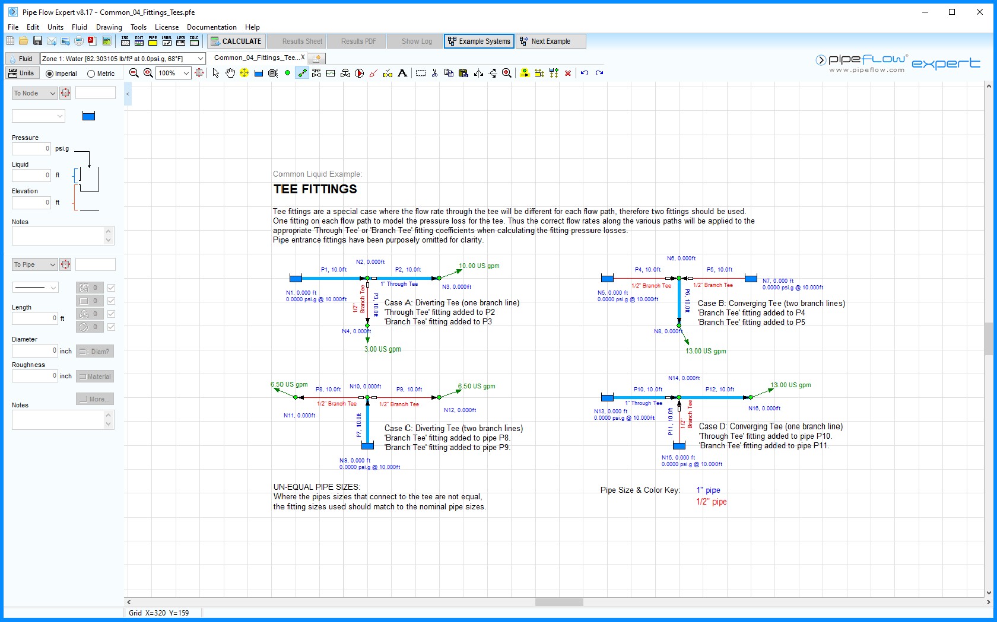Select the green Add Join Point tool
The height and width of the screenshot is (622, 997).
[288, 73]
